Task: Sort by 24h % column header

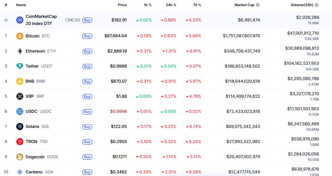Action: [x=171, y=5]
